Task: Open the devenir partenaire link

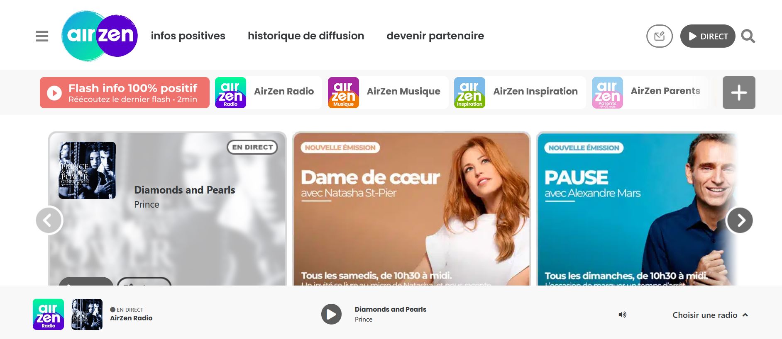Action: tap(435, 36)
